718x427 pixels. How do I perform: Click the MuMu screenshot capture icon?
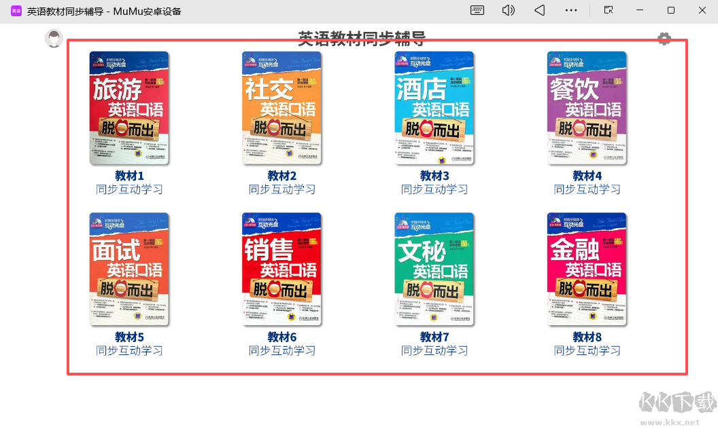coord(609,10)
